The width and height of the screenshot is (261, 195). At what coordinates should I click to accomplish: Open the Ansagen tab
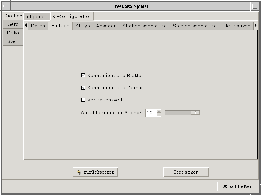click(x=106, y=26)
